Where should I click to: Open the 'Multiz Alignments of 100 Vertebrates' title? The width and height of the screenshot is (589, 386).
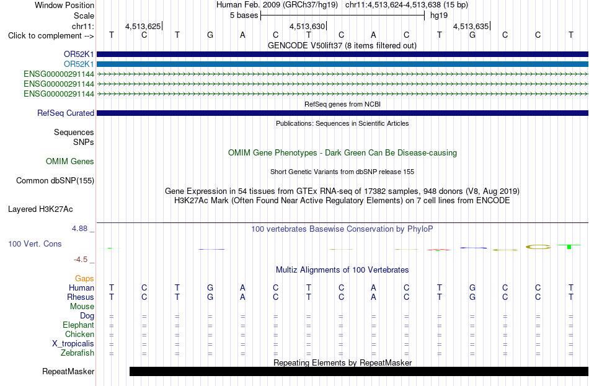pyautogui.click(x=342, y=270)
